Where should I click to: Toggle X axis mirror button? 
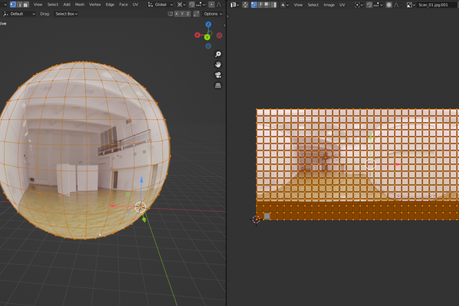click(177, 14)
